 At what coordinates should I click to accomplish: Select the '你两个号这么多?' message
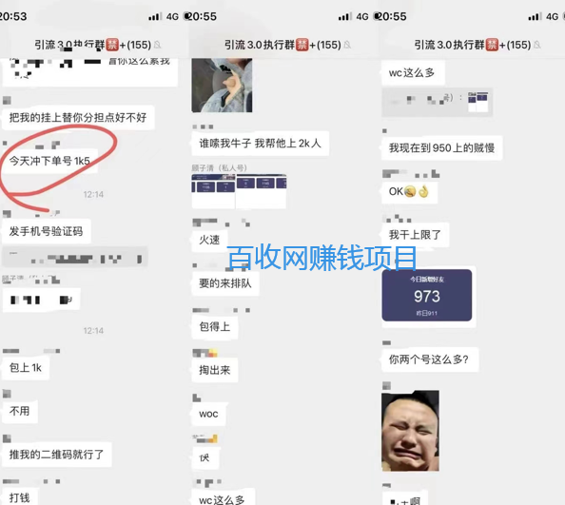tap(430, 359)
